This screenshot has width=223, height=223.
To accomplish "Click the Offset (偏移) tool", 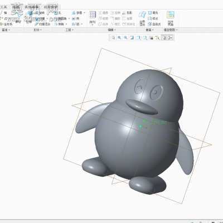I will pos(115,18).
